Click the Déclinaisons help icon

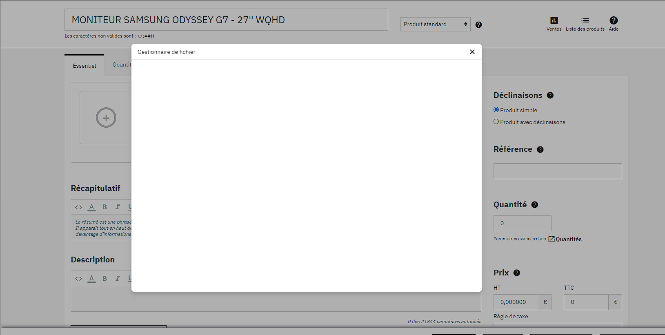pos(550,95)
